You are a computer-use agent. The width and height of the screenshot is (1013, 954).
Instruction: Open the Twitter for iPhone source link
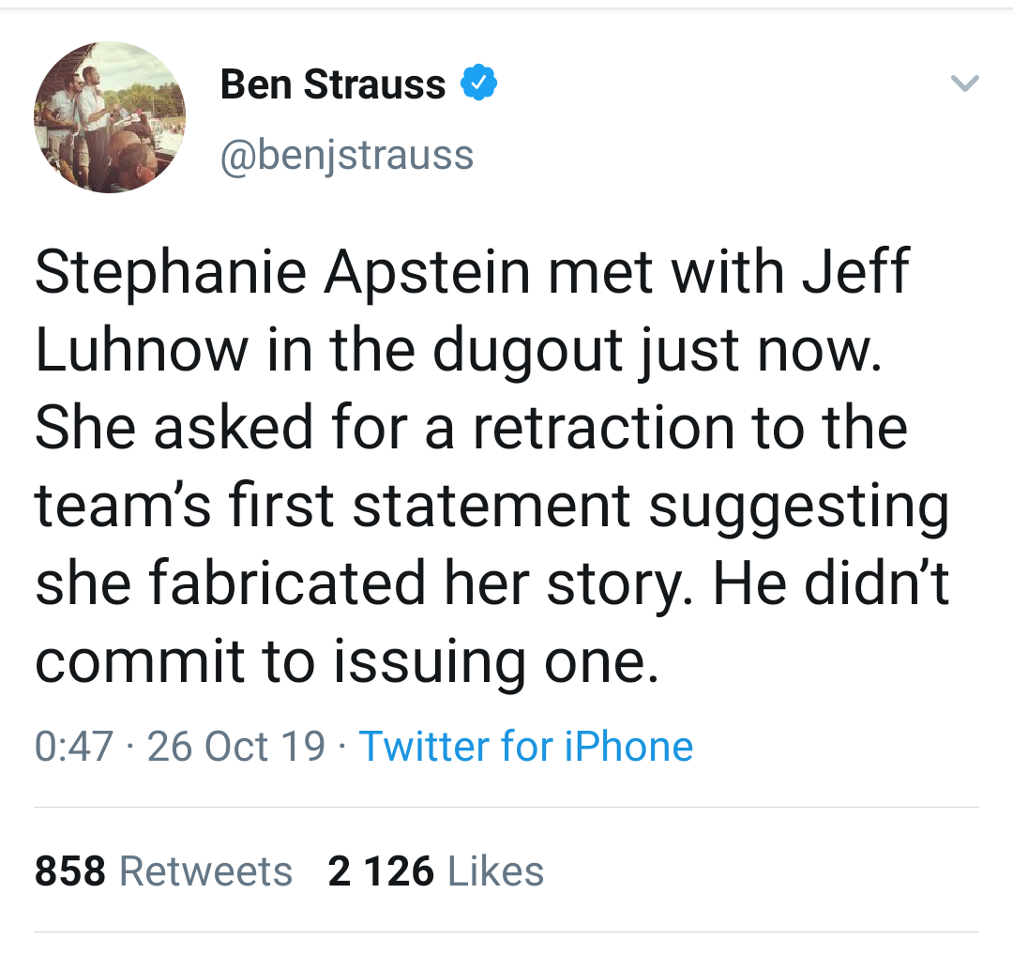point(526,747)
